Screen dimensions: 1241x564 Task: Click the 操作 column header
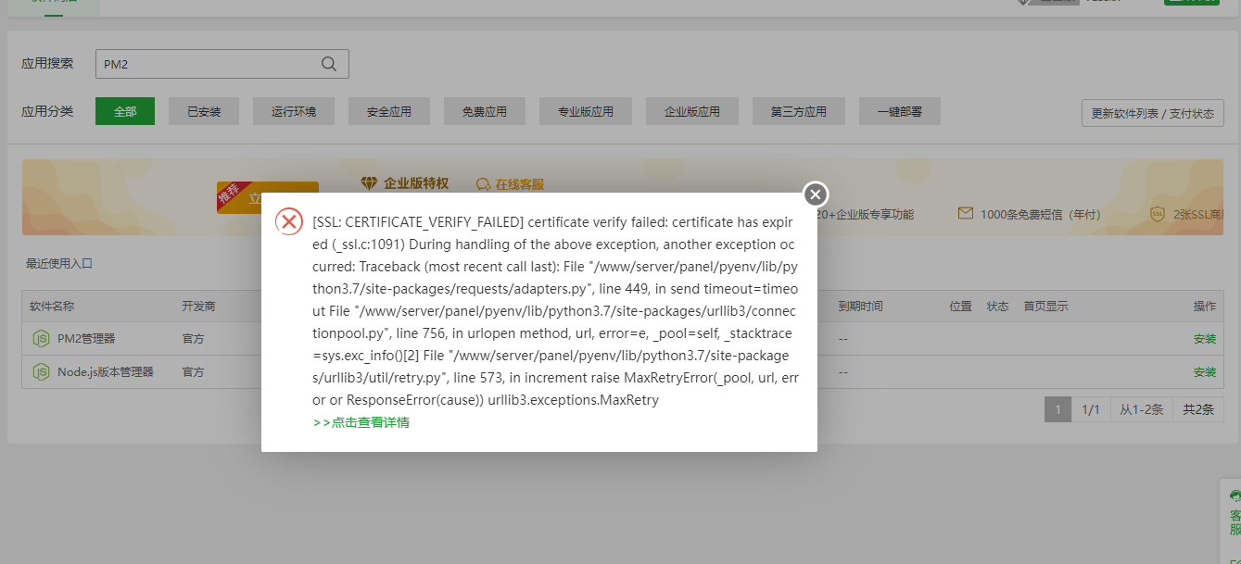[x=1205, y=306]
